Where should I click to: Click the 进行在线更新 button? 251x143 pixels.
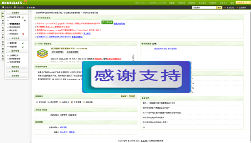pos(57,52)
